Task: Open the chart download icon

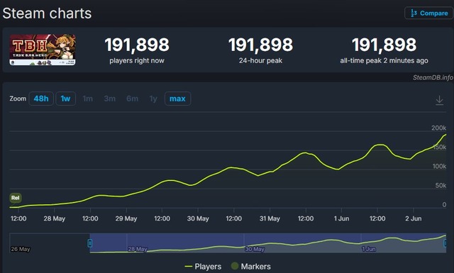Action: click(439, 100)
